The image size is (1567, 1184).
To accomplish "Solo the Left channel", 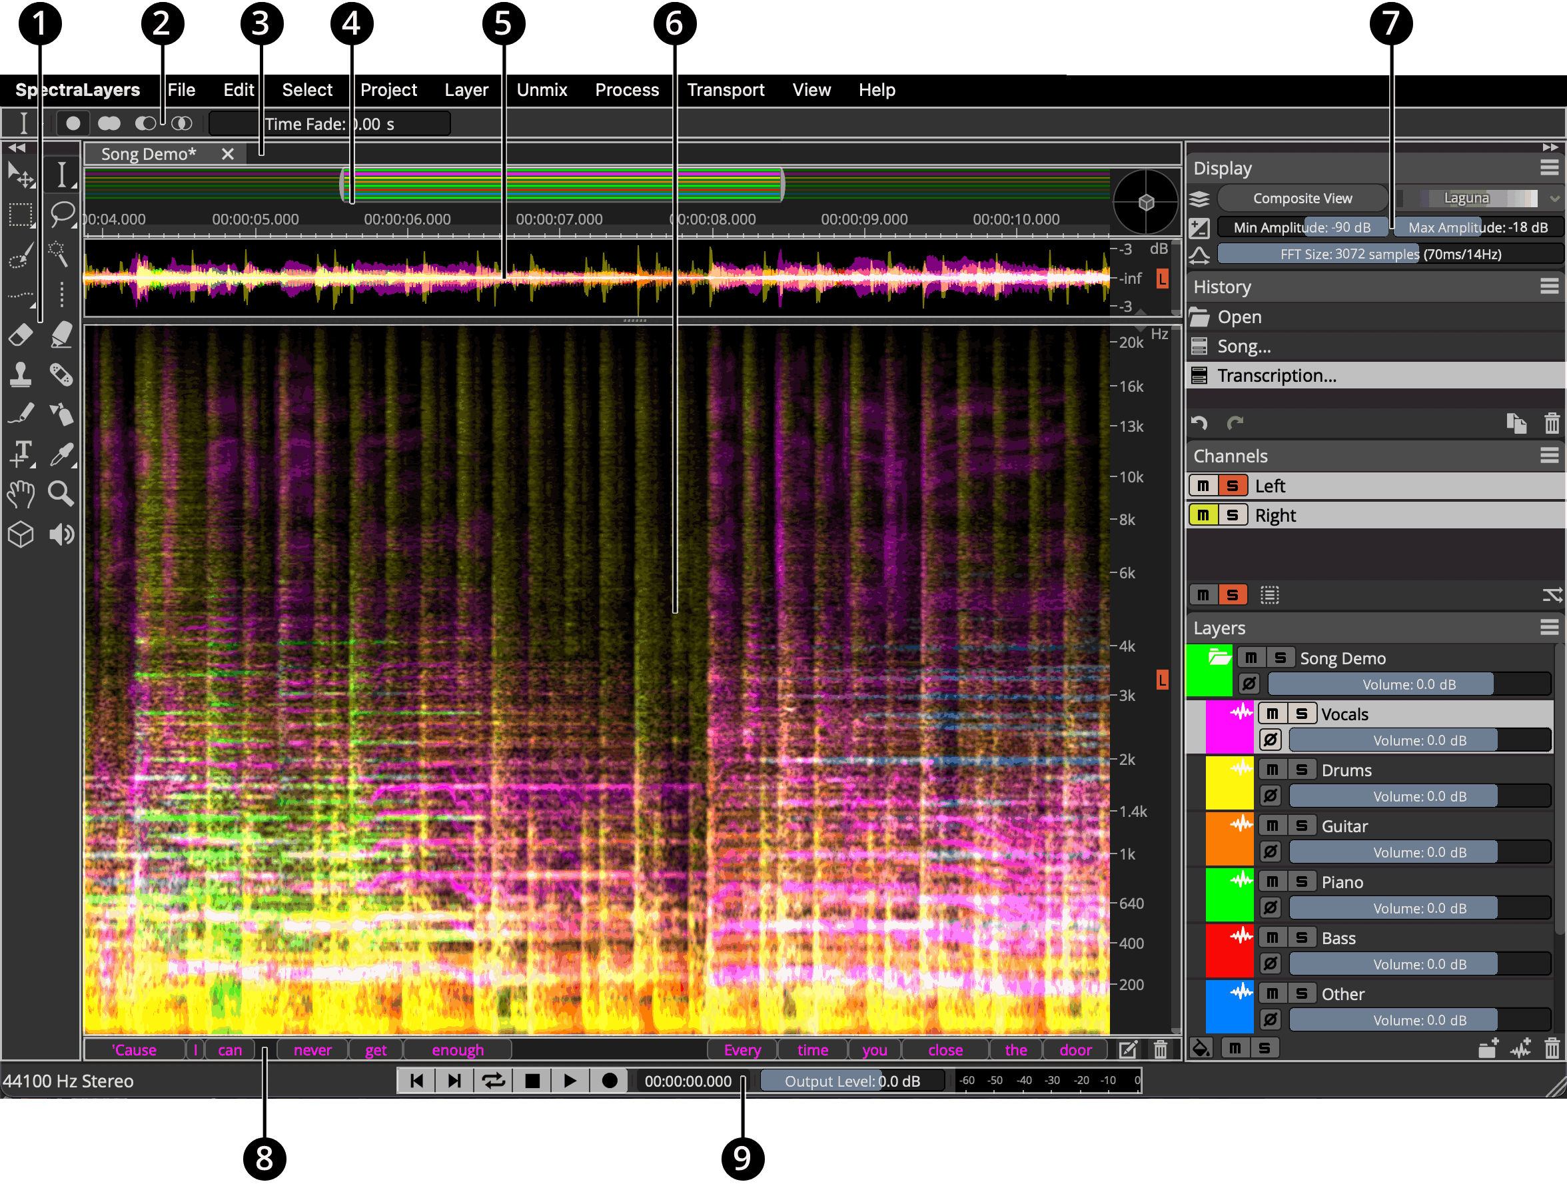I will (x=1233, y=486).
